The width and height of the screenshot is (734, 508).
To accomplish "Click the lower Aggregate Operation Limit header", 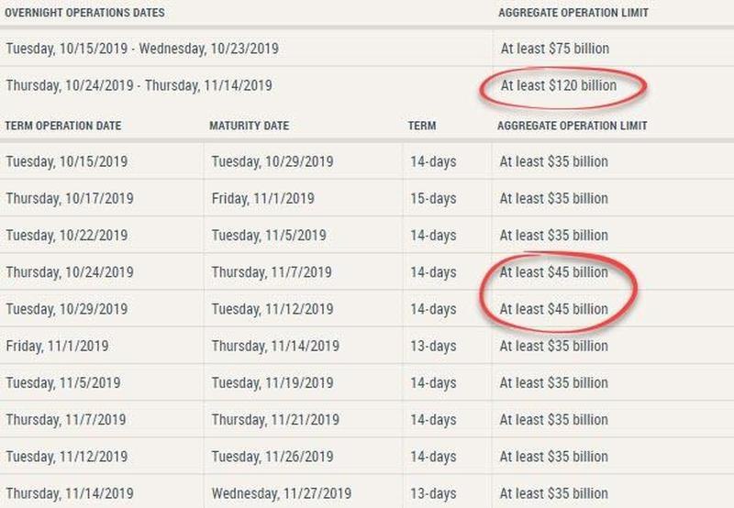I will click(x=572, y=126).
